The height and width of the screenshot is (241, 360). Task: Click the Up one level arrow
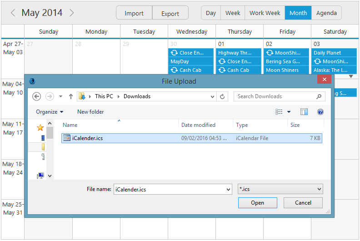[x=71, y=96]
